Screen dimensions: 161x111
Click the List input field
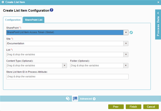65,55
